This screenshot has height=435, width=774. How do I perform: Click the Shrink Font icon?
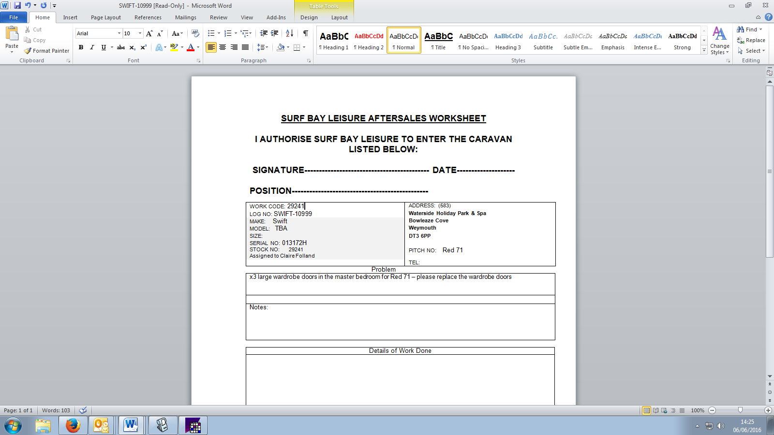point(160,33)
